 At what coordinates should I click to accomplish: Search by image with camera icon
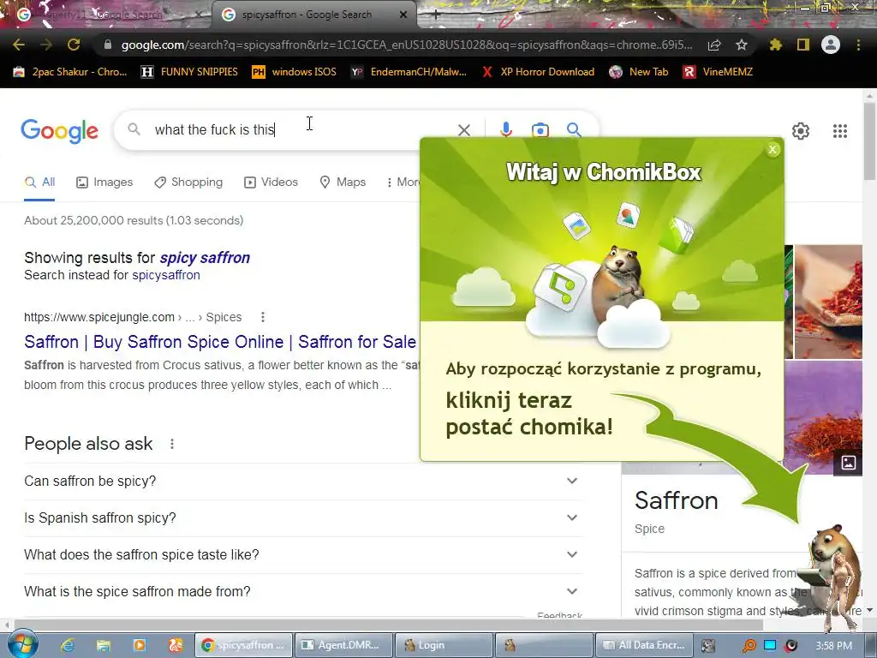(540, 130)
